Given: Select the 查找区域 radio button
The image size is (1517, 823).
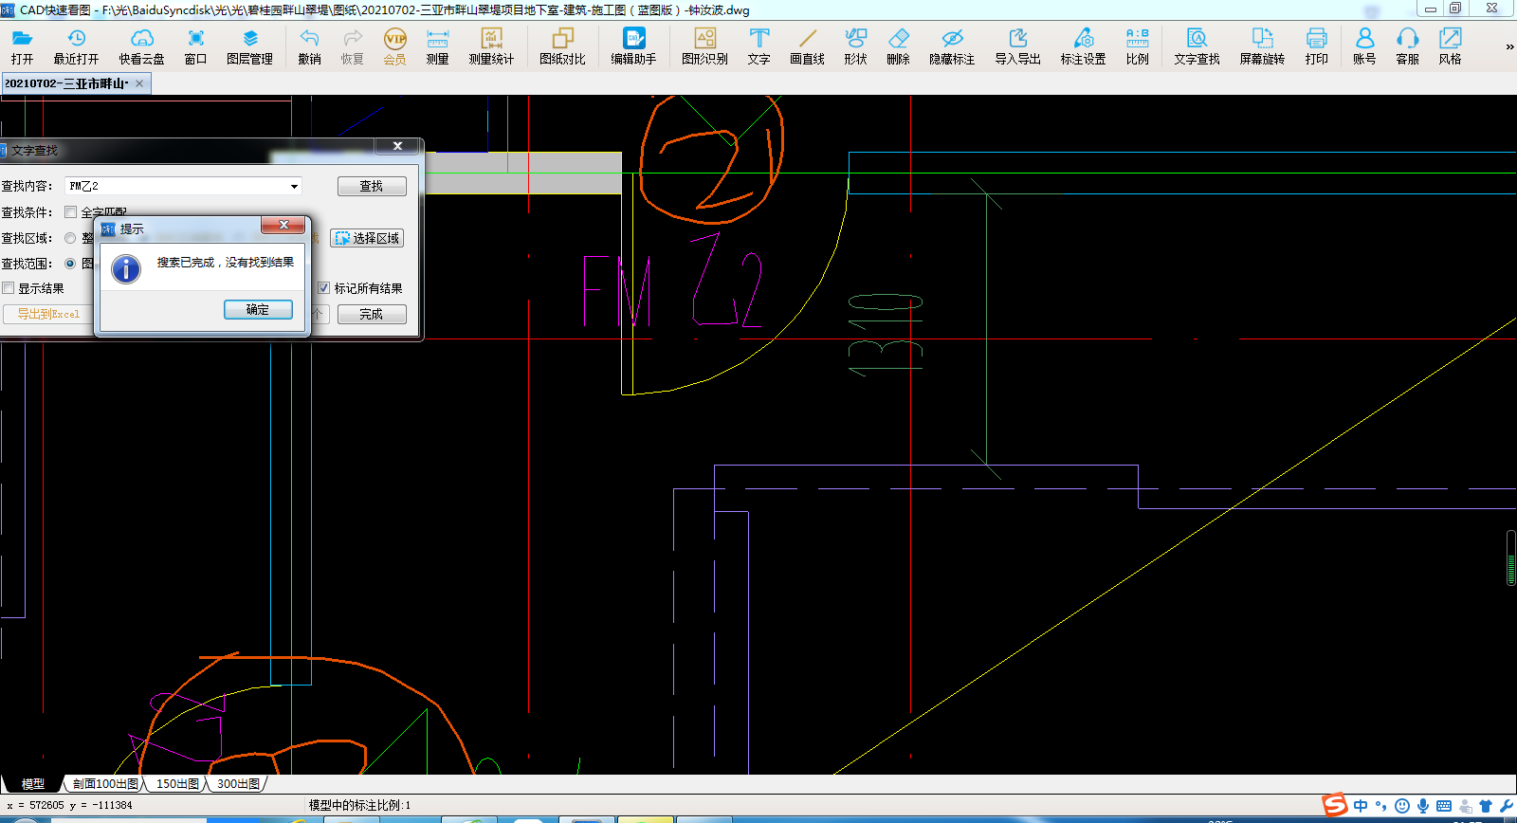Looking at the screenshot, I should [x=70, y=238].
